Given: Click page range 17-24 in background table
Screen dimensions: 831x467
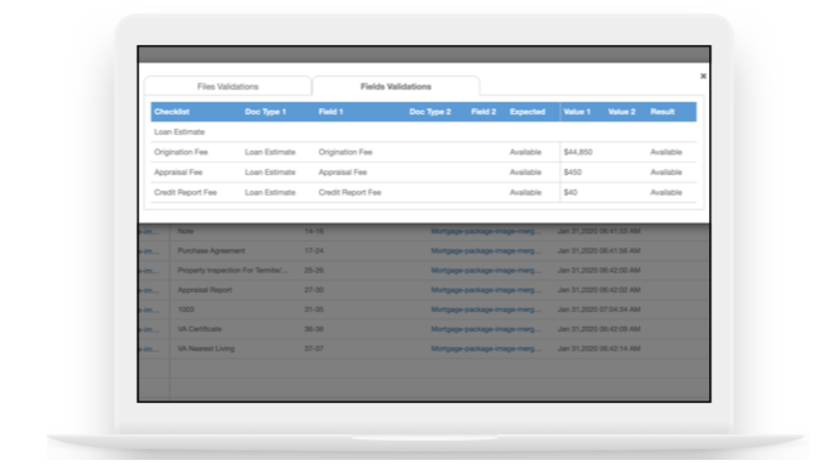Looking at the screenshot, I should point(314,250).
